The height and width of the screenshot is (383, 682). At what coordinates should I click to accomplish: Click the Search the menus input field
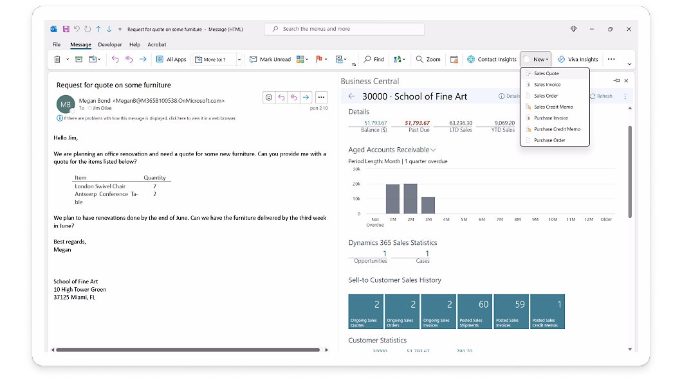(x=344, y=29)
